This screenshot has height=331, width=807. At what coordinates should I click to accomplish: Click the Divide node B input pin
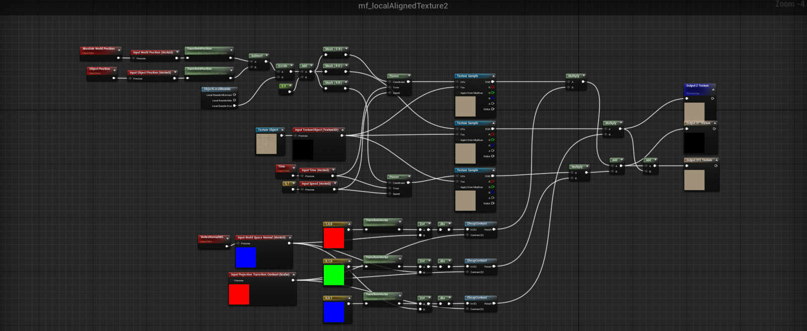278,77
